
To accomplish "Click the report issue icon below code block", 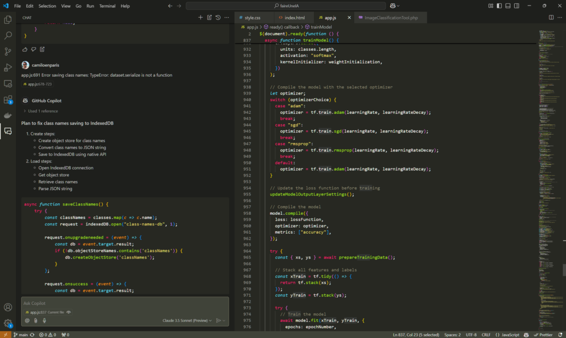I will (42, 49).
